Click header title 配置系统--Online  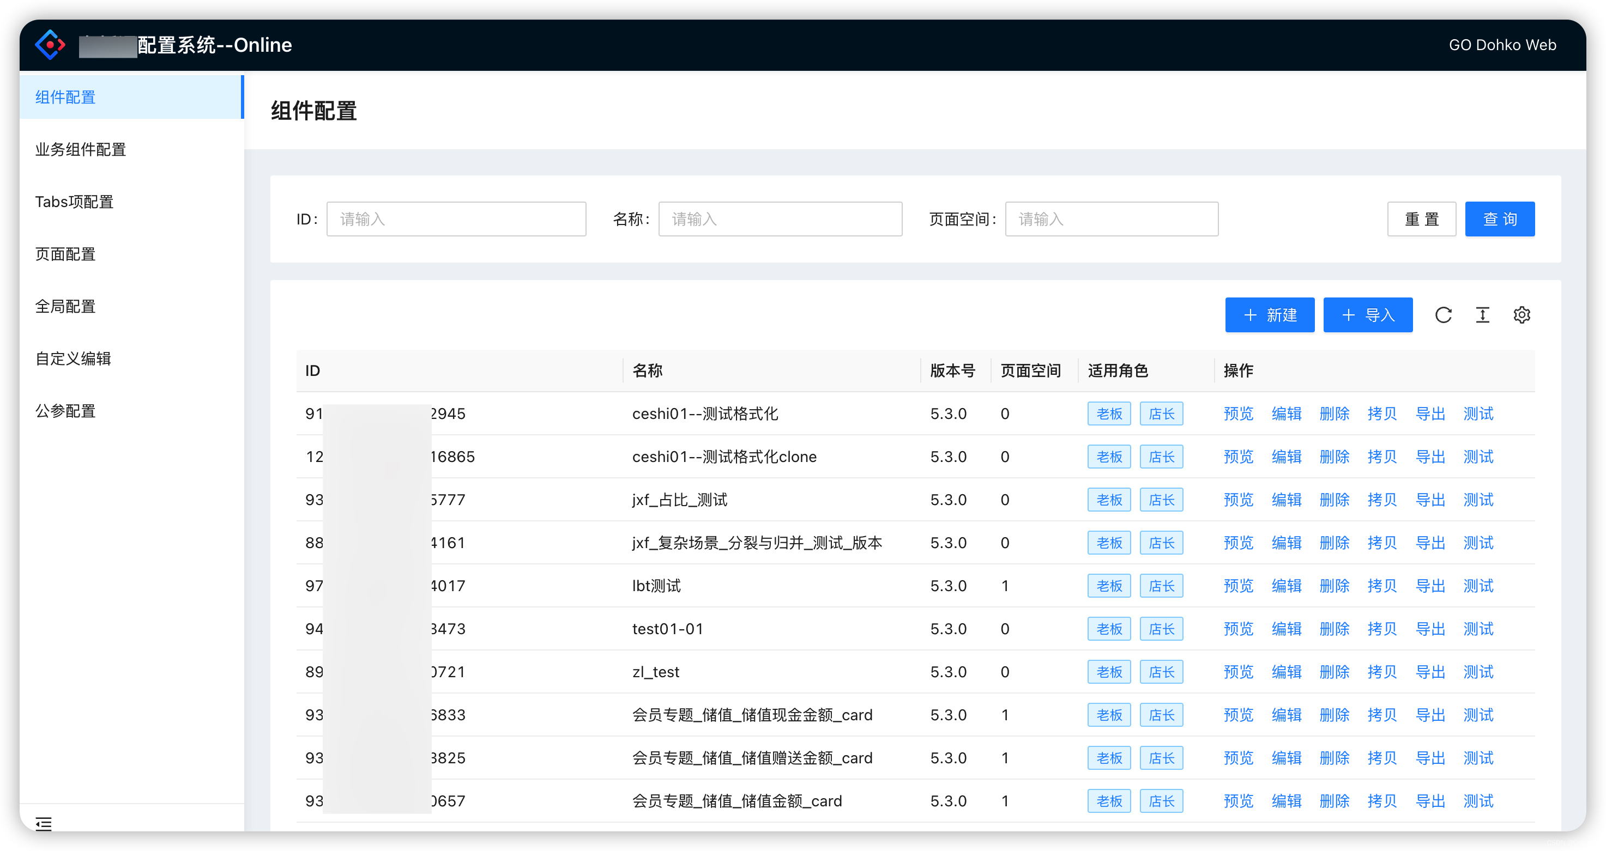coord(214,45)
